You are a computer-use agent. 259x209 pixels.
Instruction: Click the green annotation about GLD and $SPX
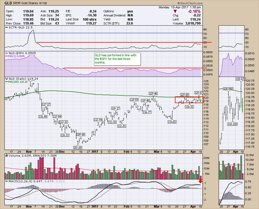point(117,59)
